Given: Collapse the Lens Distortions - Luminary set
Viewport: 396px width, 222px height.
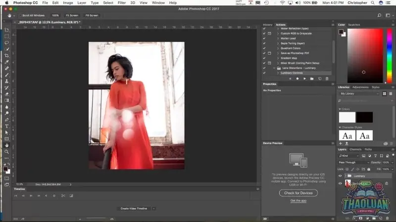Looking at the screenshot, I should [x=274, y=68].
